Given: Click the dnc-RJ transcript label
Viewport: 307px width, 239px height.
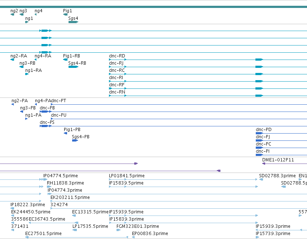Looking at the screenshot, I should 116,63.
